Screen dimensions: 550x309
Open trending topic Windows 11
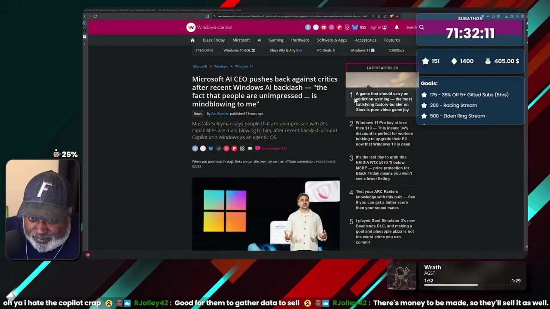point(362,50)
